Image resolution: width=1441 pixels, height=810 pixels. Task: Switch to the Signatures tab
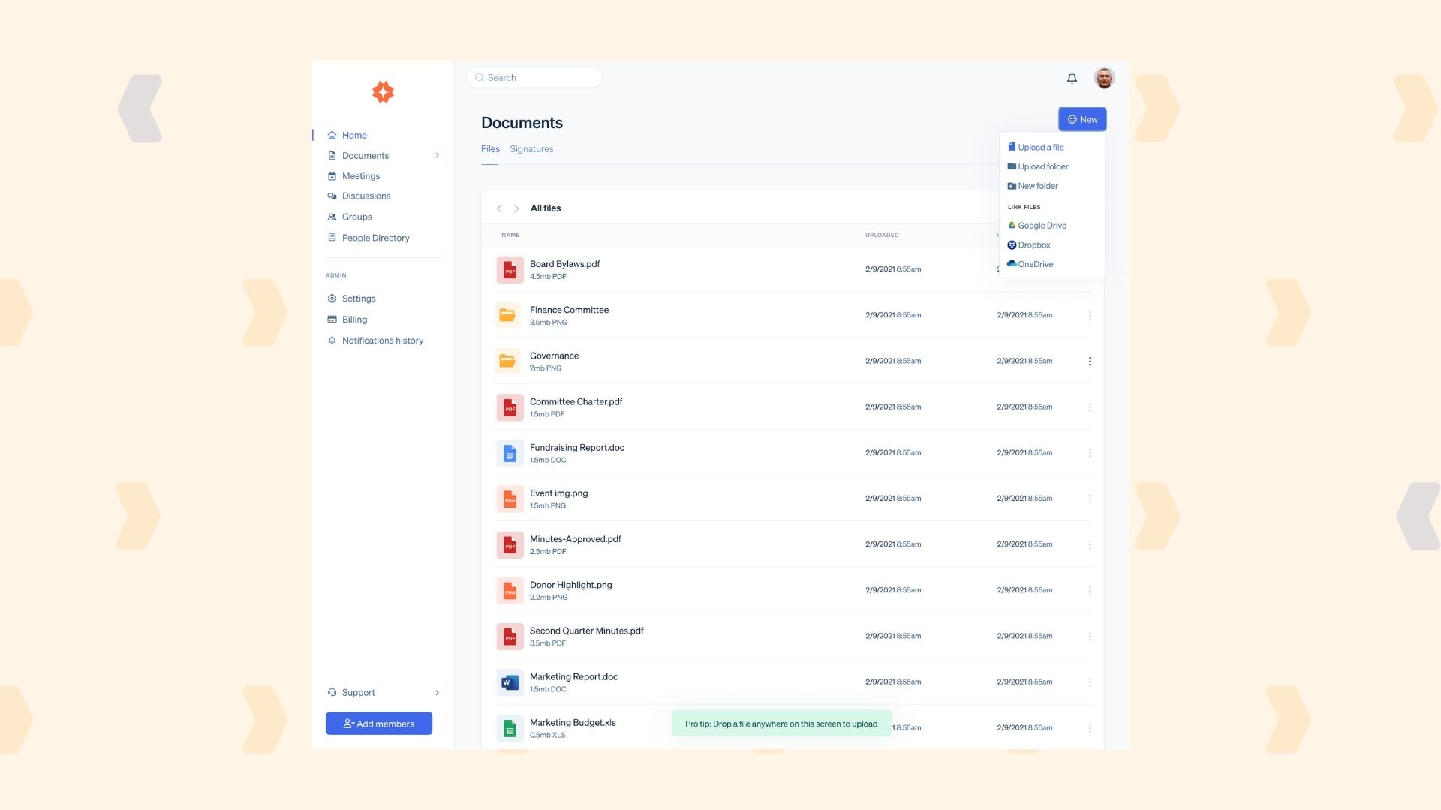(531, 148)
